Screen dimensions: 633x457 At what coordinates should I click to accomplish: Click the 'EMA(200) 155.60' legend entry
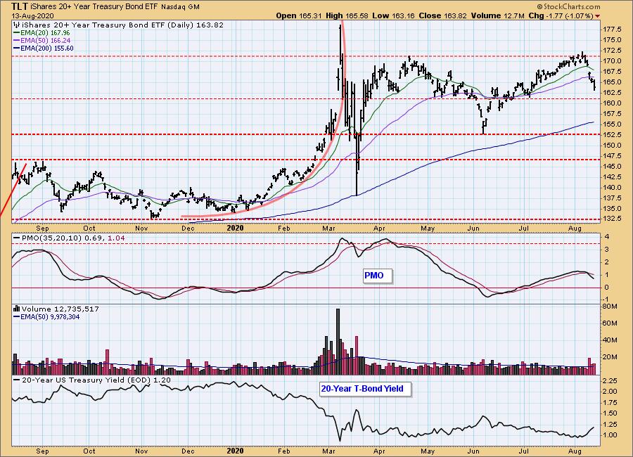click(47, 48)
